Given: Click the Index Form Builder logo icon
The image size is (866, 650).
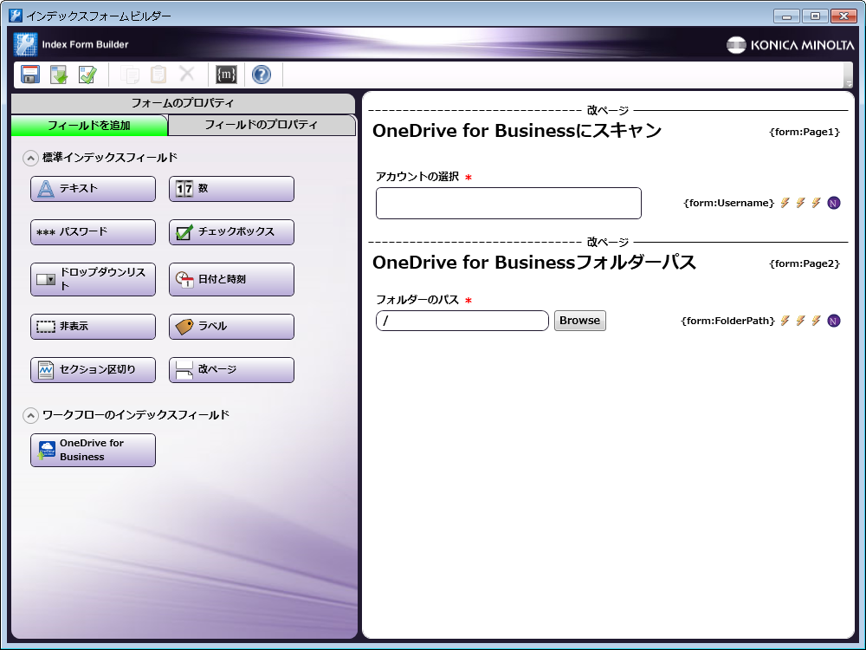Looking at the screenshot, I should click(25, 45).
